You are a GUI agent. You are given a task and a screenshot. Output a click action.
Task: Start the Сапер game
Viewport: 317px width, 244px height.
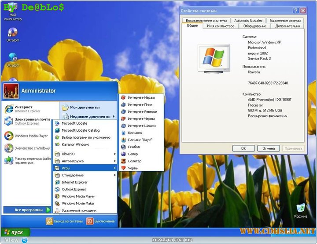click(x=133, y=154)
